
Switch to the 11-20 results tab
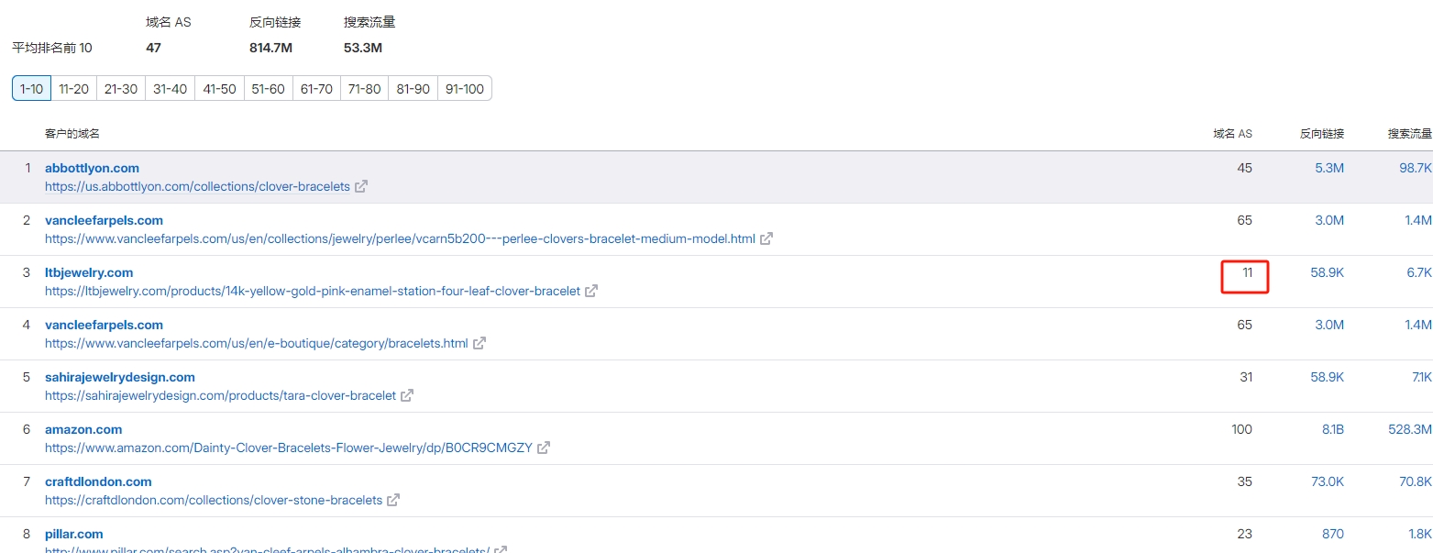pos(73,88)
